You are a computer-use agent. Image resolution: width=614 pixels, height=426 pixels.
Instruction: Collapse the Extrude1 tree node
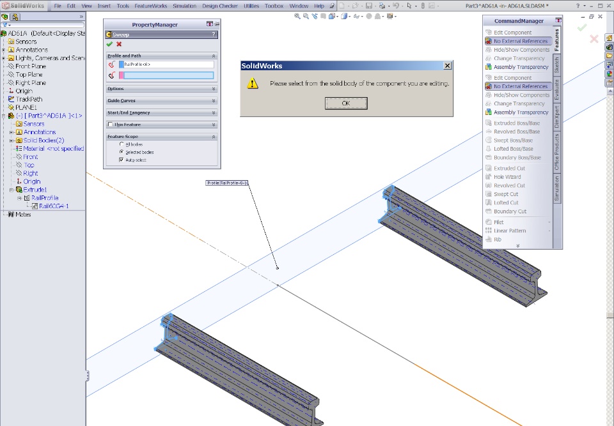12,190
